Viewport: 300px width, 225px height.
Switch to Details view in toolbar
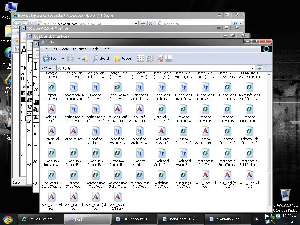[x=168, y=59]
